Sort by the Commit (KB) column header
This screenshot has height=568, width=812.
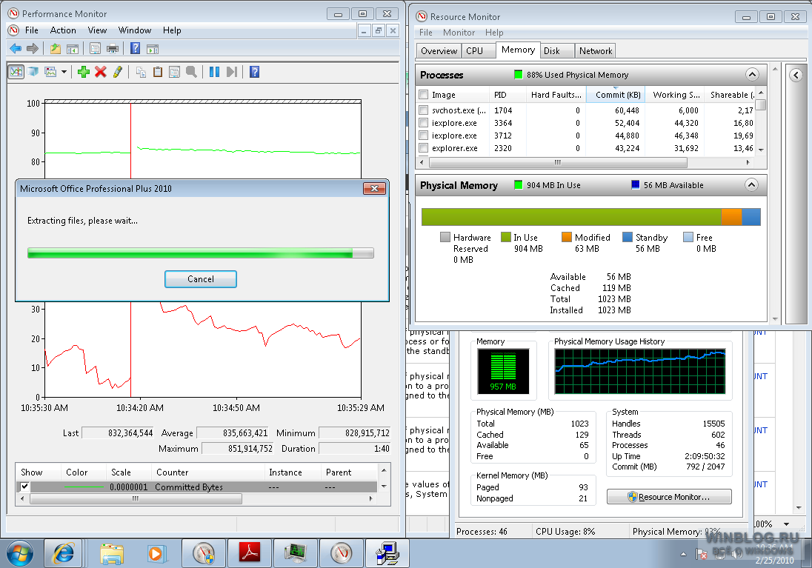coord(617,95)
